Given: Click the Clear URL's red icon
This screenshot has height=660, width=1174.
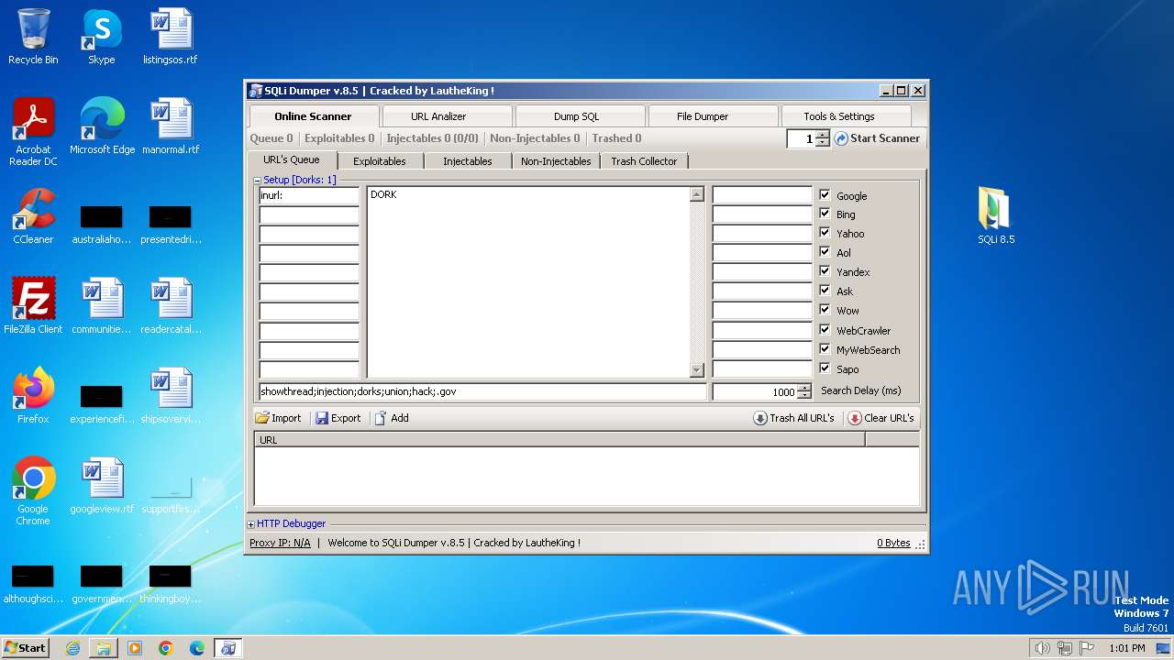Looking at the screenshot, I should point(855,418).
